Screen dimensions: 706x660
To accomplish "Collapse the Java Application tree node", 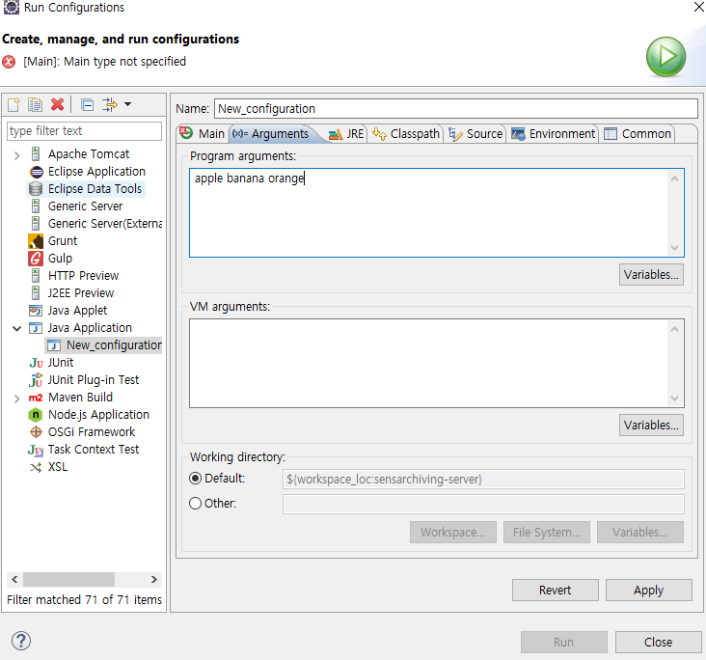I will pyautogui.click(x=16, y=328).
